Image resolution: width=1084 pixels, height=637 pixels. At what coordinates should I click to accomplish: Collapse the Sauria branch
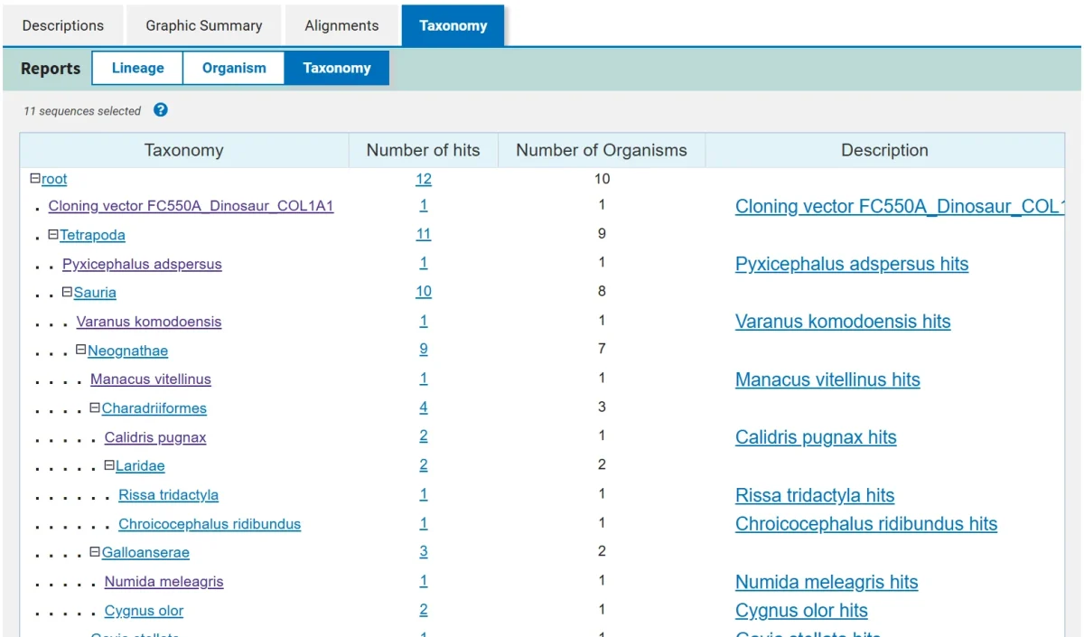(68, 293)
